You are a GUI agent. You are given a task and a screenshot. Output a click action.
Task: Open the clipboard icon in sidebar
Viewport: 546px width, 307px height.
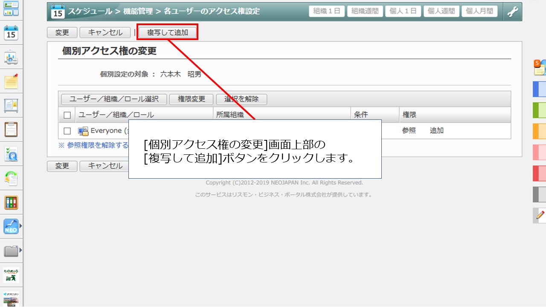(11, 129)
